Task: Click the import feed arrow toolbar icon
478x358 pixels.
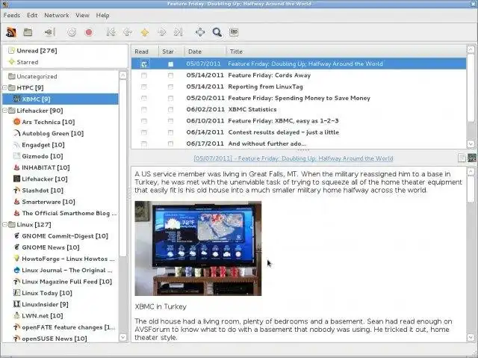Action: click(x=50, y=32)
